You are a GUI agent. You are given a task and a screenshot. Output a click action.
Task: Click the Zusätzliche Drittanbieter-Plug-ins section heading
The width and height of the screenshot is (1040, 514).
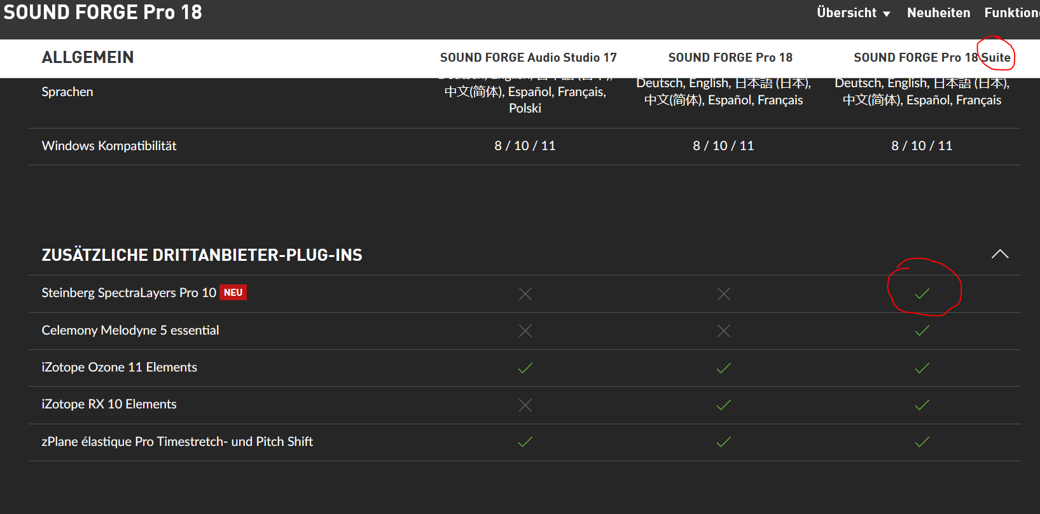[202, 255]
